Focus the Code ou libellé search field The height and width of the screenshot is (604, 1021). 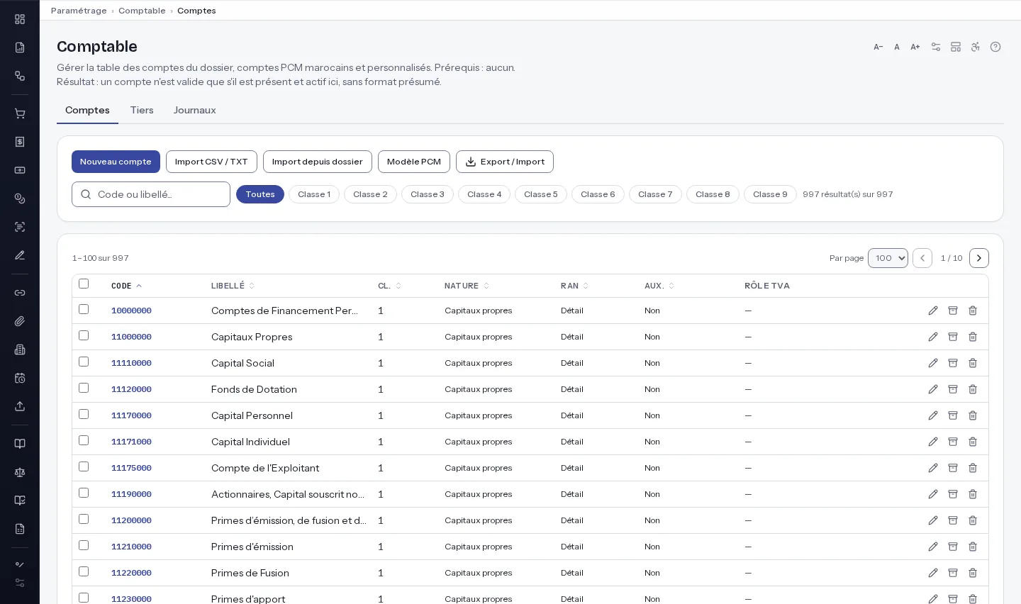tap(151, 194)
